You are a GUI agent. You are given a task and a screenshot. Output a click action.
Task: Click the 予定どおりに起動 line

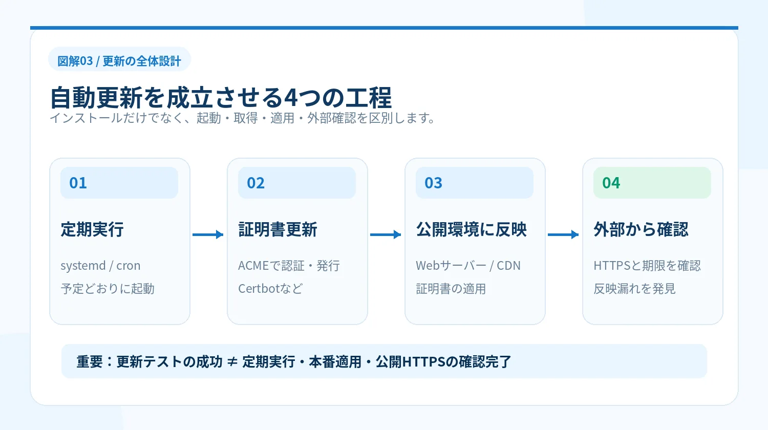108,289
